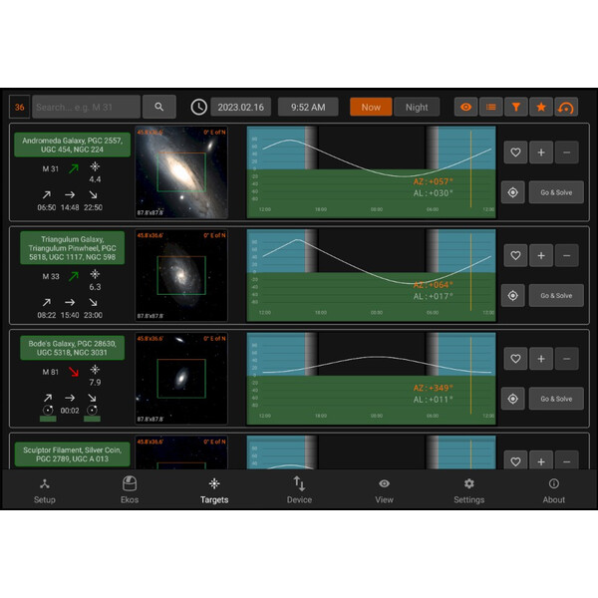Viewport: 598px width, 598px height.
Task: Click the crosshair target icon for Triangulum Galaxy
Action: 513,295
